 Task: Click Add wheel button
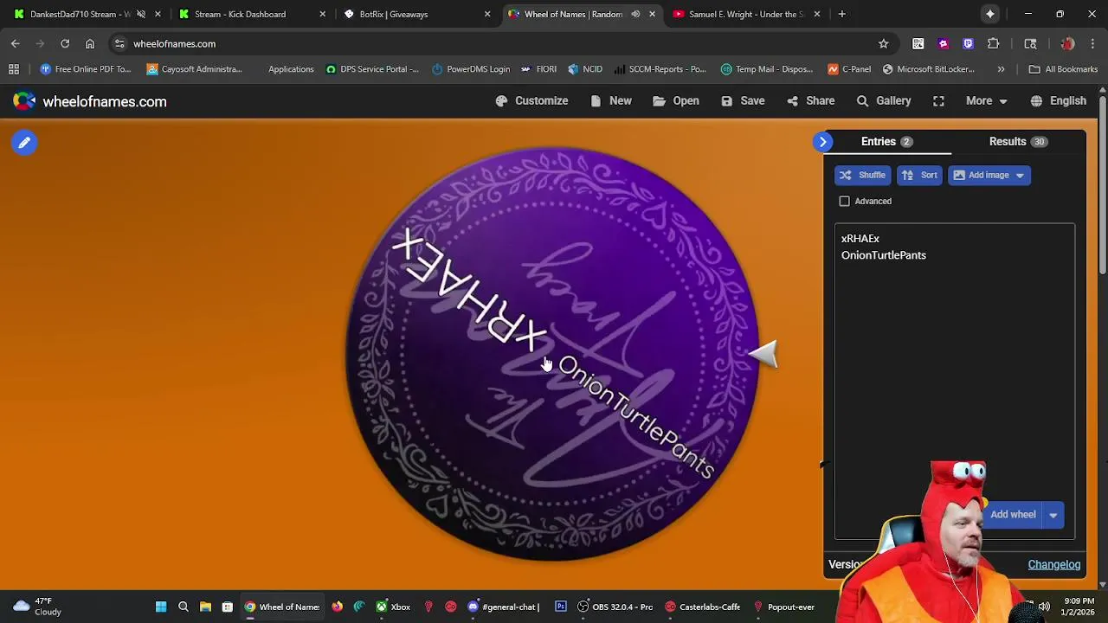pyautogui.click(x=1013, y=515)
